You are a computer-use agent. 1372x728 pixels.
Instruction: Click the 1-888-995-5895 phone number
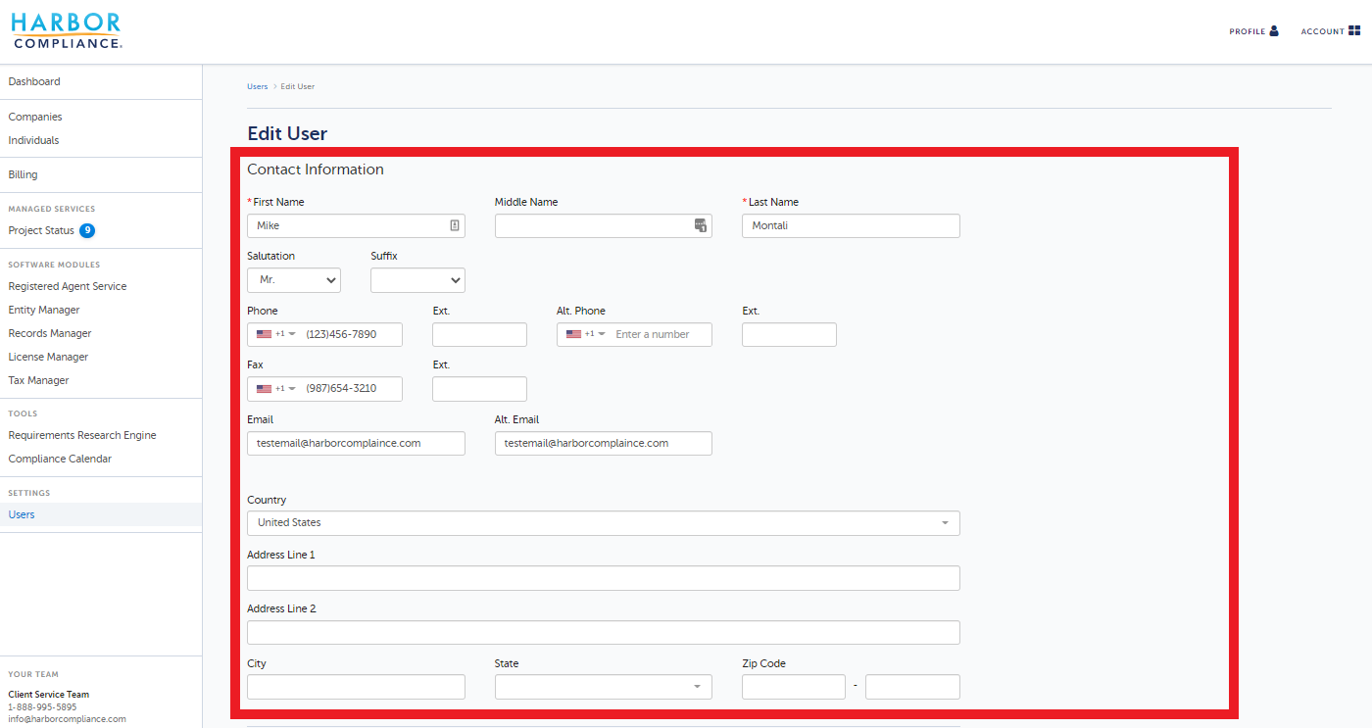tap(42, 706)
